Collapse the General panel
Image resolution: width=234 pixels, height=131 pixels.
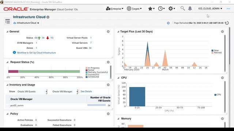(7, 32)
